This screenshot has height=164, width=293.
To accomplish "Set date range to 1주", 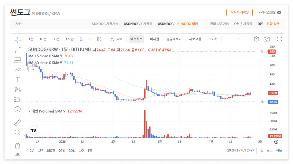I will pos(81,151).
